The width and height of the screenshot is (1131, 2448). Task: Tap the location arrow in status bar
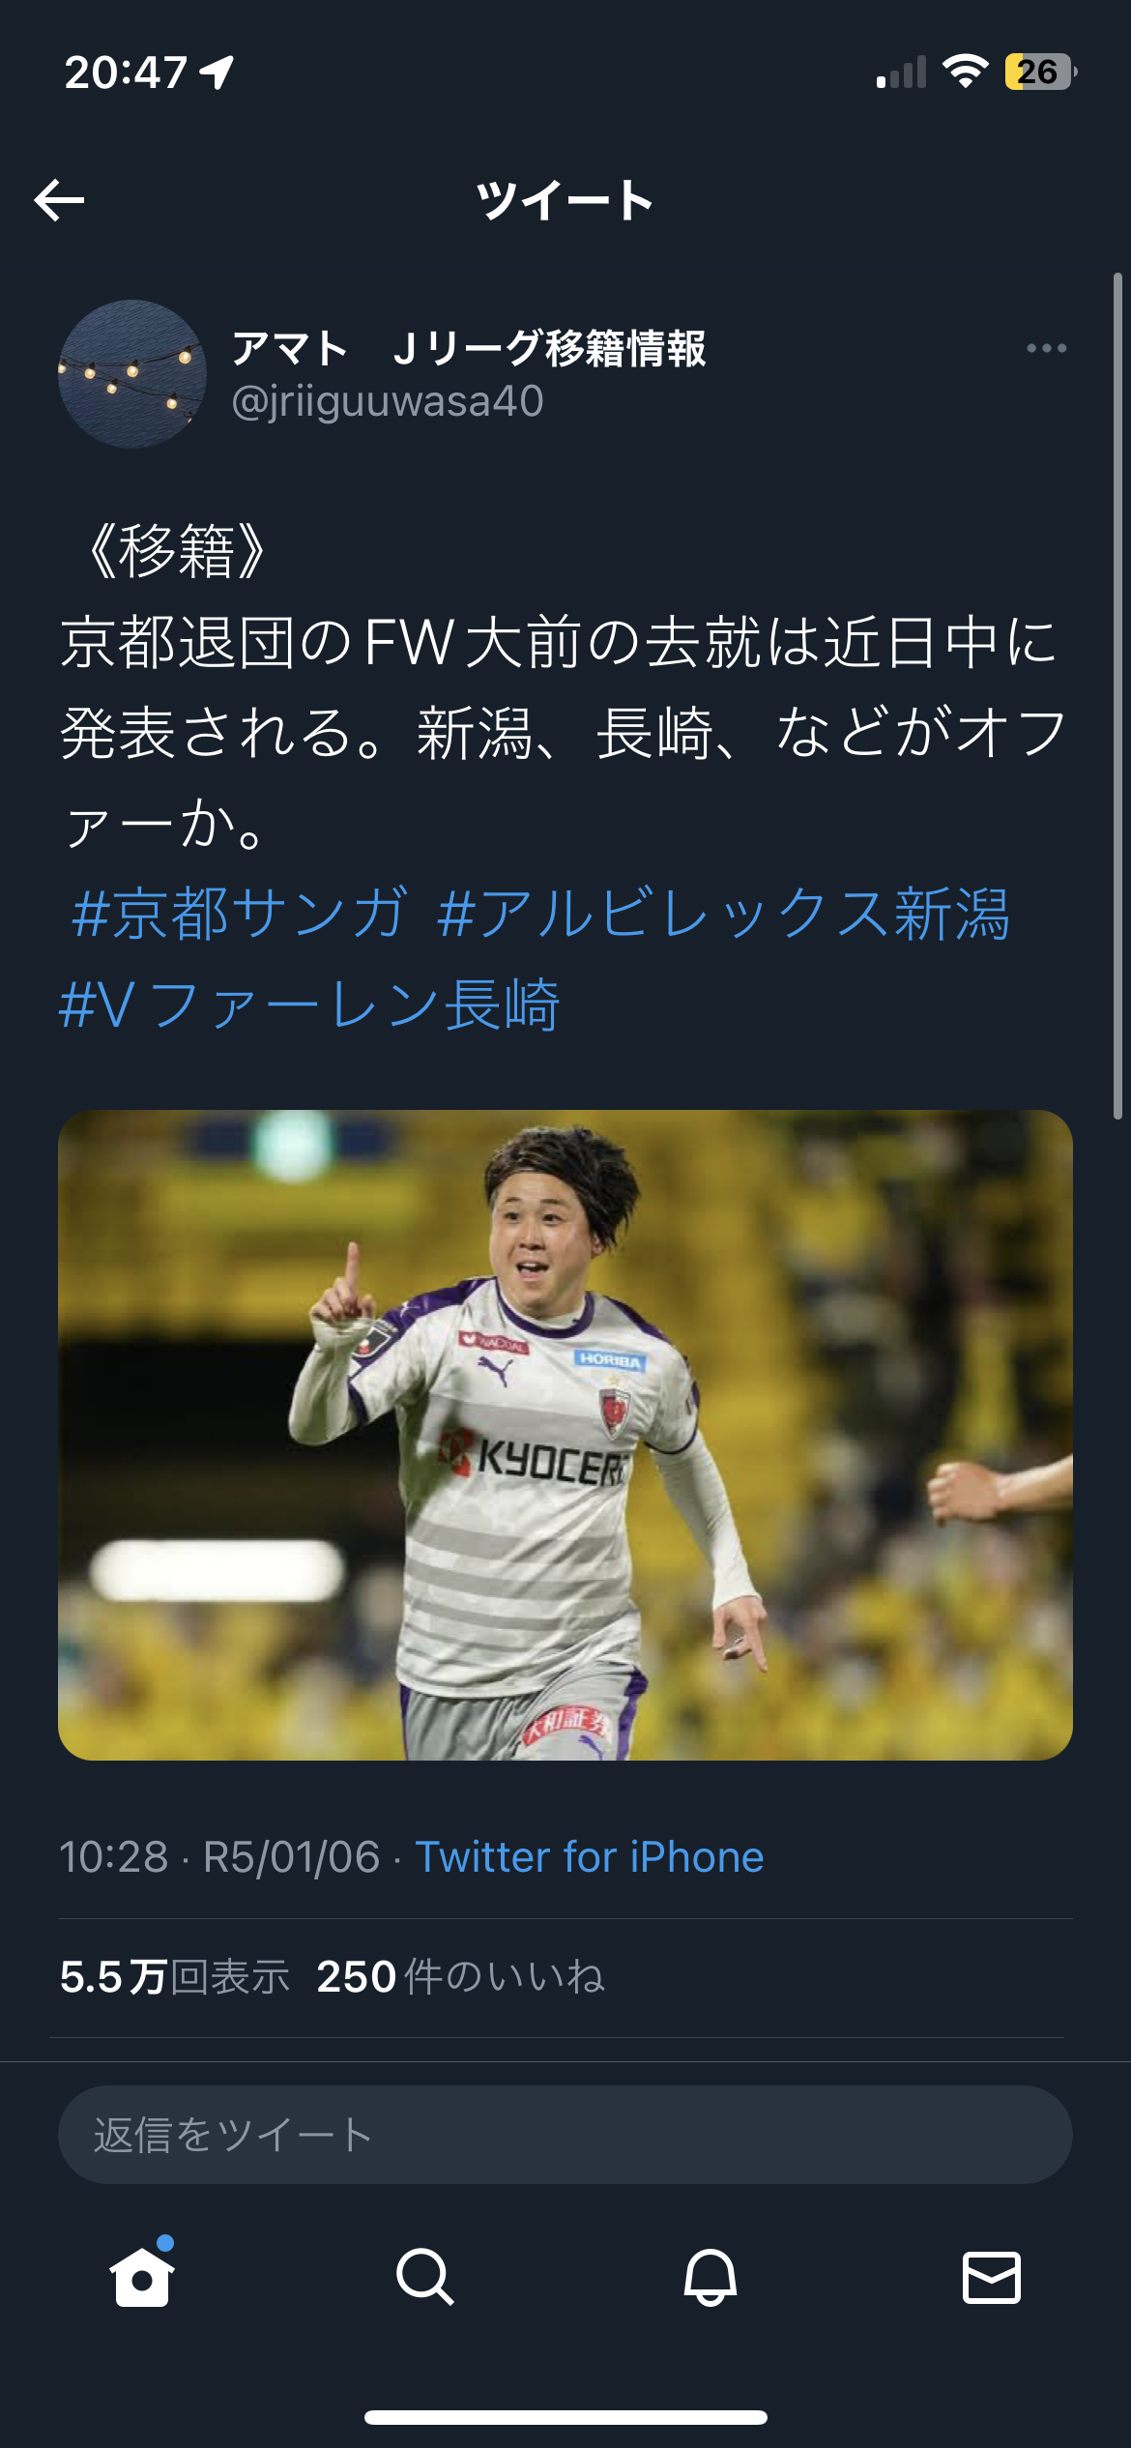[217, 72]
